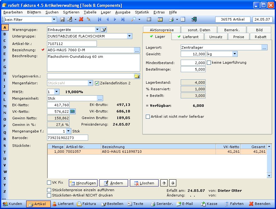Expand the Untergruppe dropdown

(x=130, y=36)
